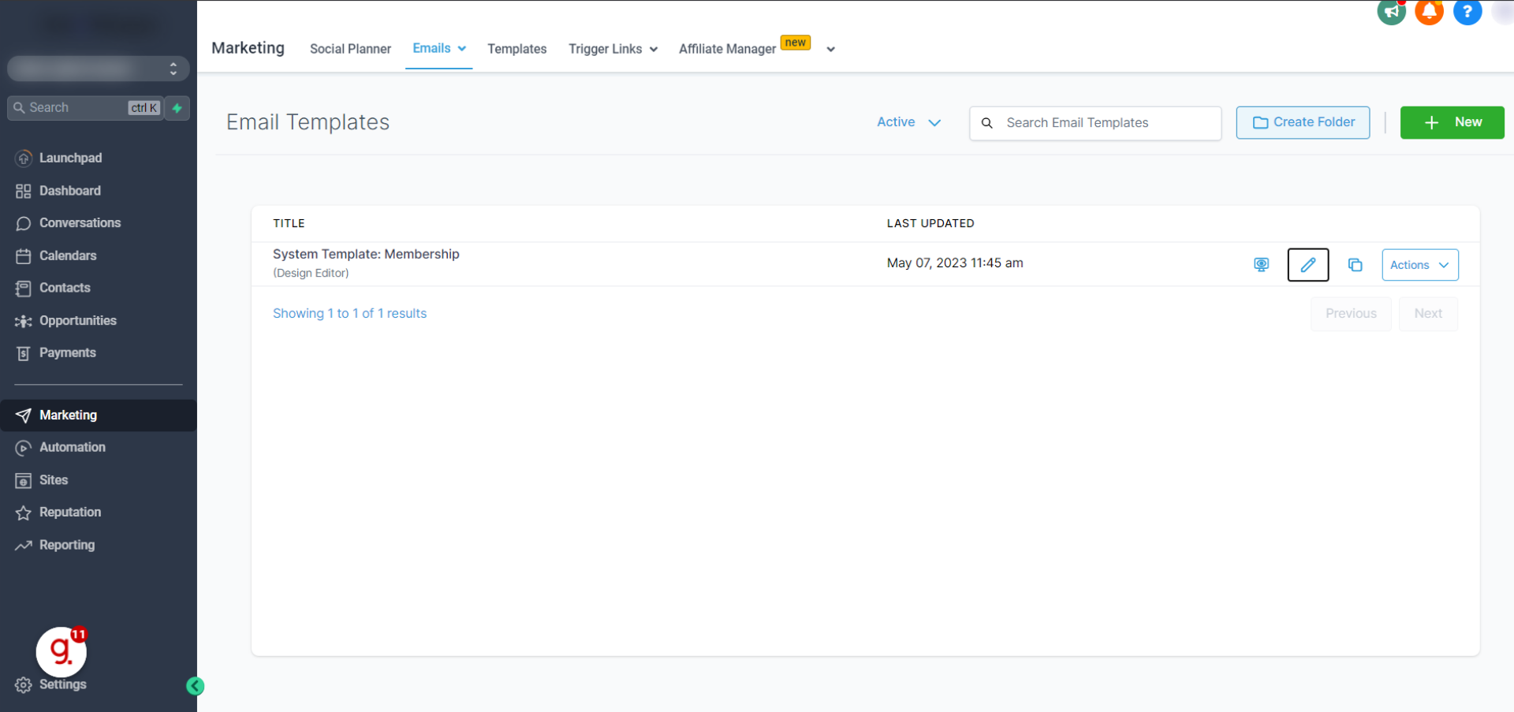Viewport: 1514px width, 712px height.
Task: Click the Conversations chat bubble icon
Action: 24,223
